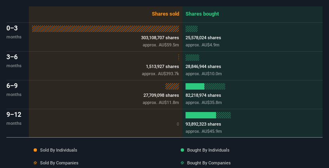Select the 9–12 months row label
The width and height of the screenshot is (329, 168).
click(14, 115)
